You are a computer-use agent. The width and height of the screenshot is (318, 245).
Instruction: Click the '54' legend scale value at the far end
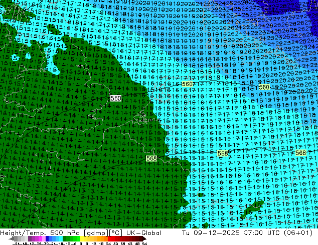click(x=144, y=243)
